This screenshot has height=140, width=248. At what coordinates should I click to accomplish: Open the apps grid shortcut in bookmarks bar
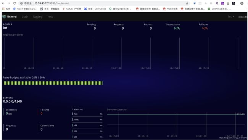(x=6, y=9)
